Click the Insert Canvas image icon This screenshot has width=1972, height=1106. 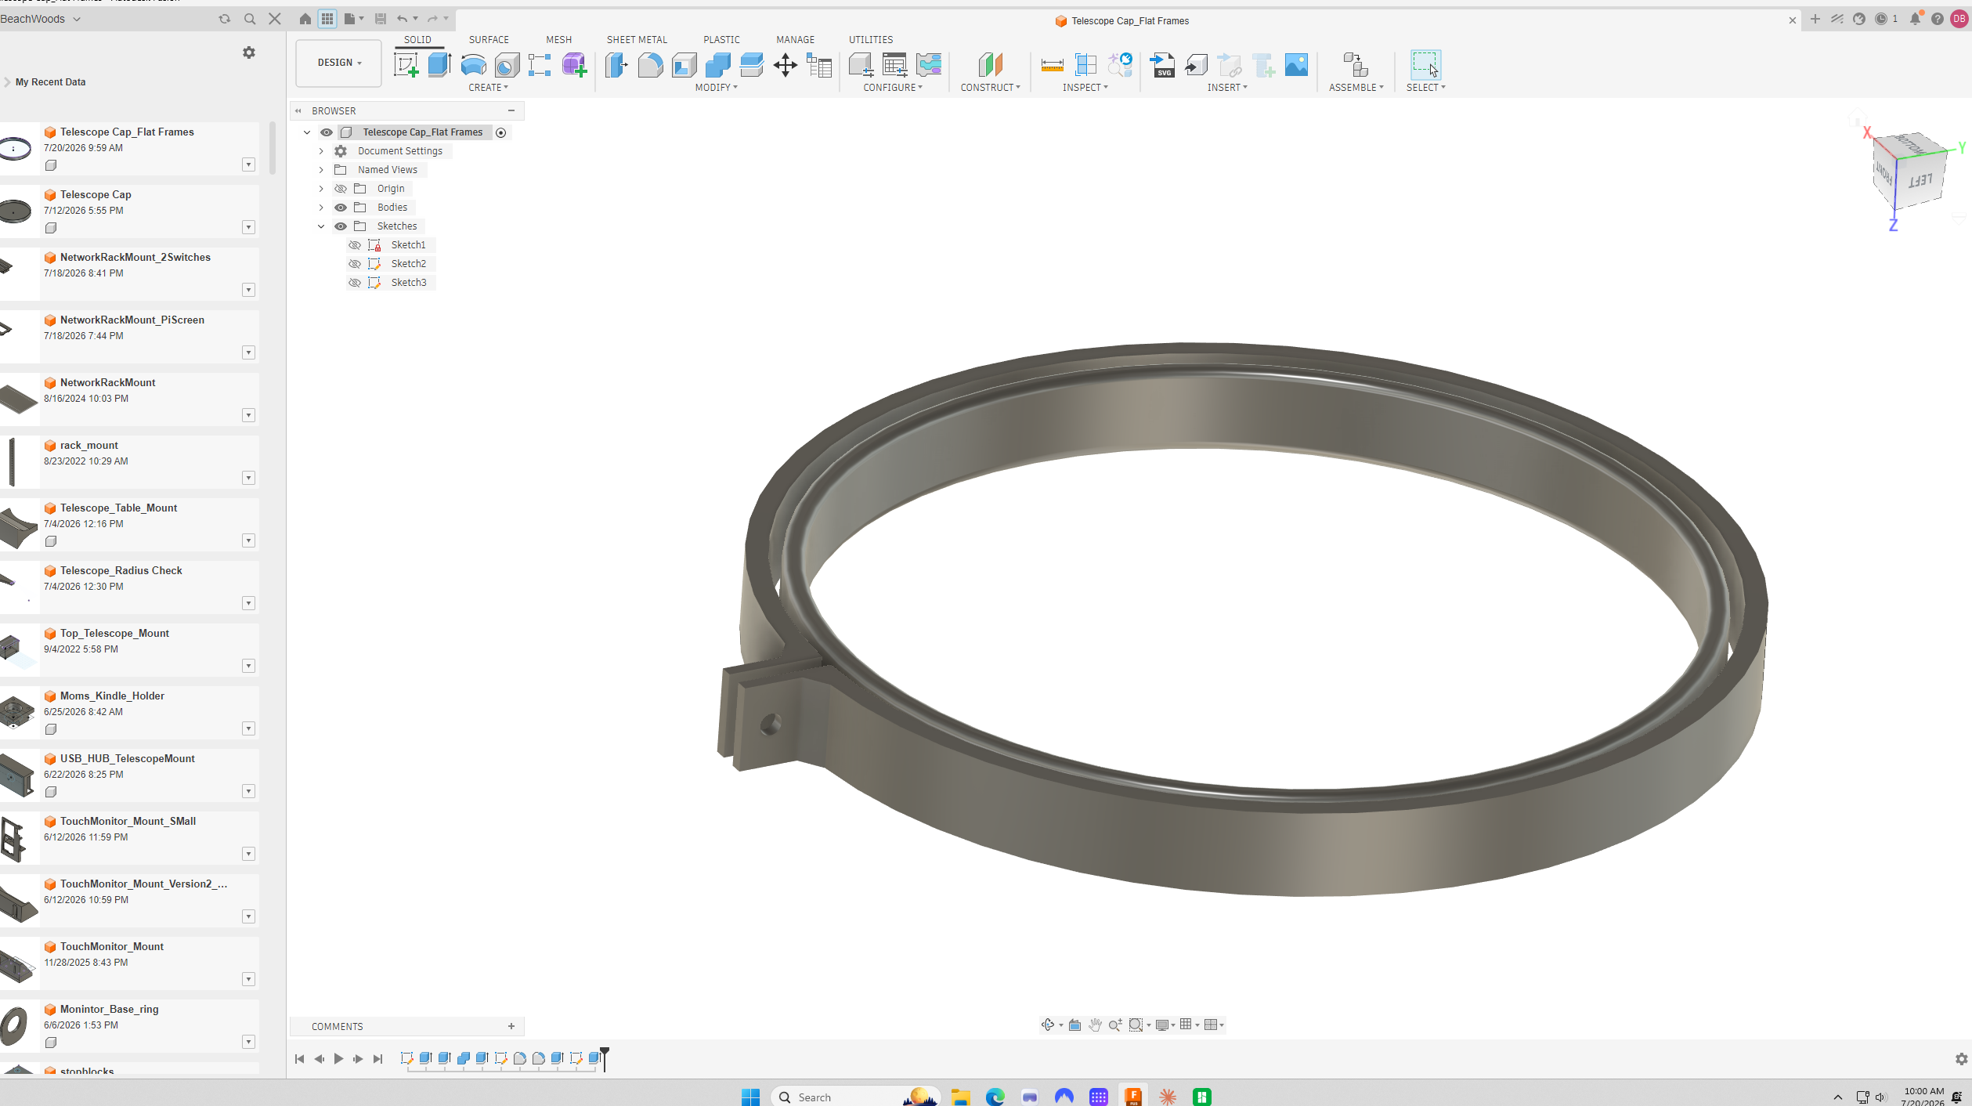[x=1296, y=65]
